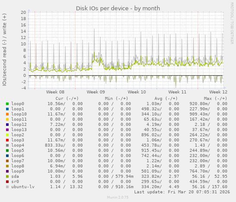The image size is (236, 202).
Task: Select the graph title 'Disk IOs per device - by month'
Action: pos(118,9)
